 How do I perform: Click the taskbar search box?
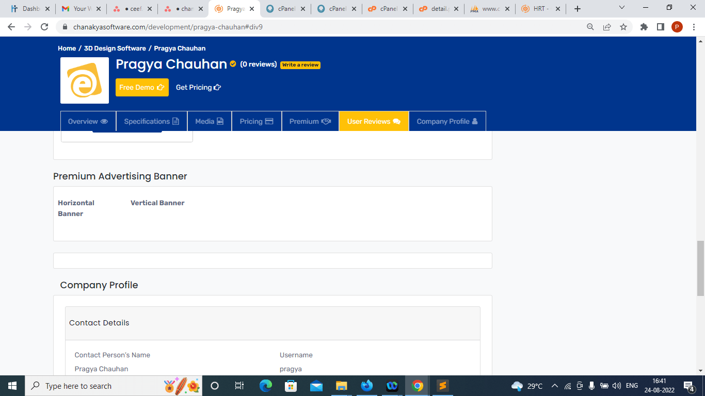(114, 386)
